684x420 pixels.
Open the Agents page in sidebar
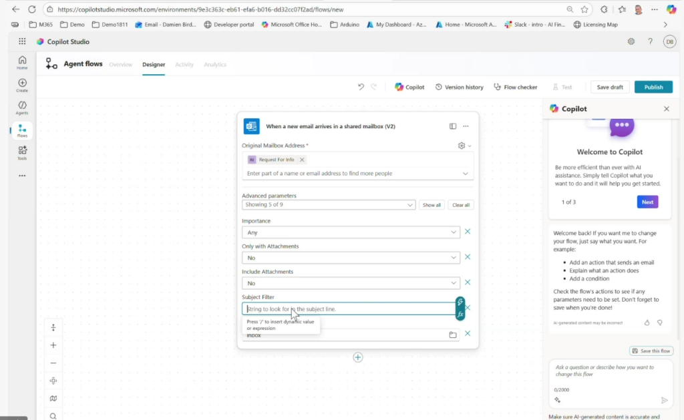22,108
